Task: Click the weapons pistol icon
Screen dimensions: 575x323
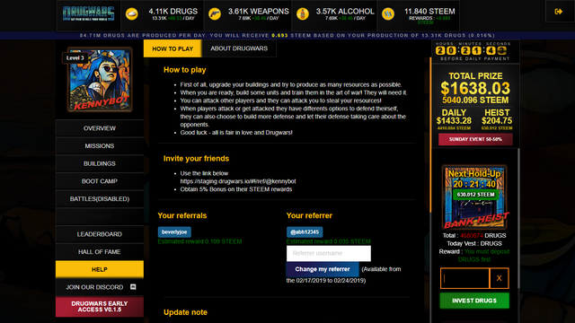Action: click(x=215, y=14)
